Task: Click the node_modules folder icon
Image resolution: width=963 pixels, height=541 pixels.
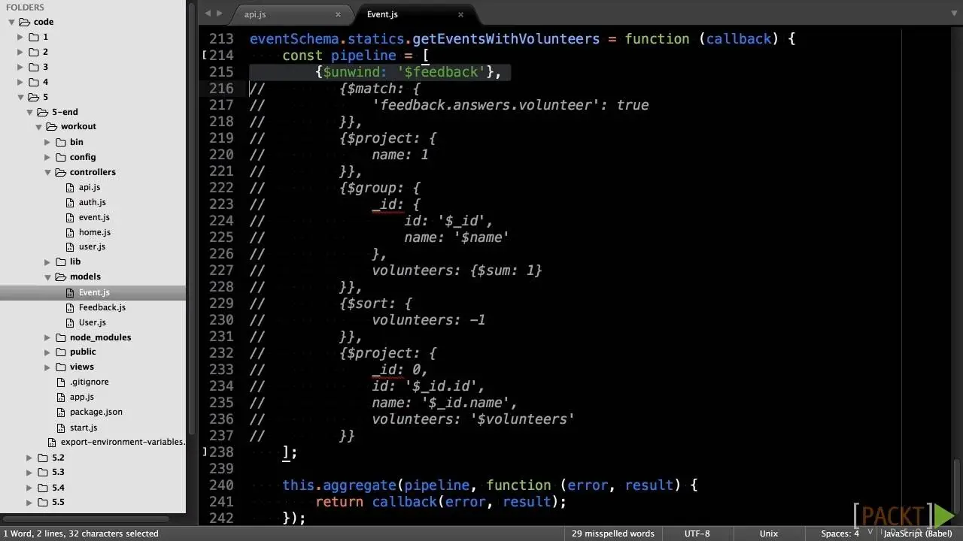Action: point(61,337)
